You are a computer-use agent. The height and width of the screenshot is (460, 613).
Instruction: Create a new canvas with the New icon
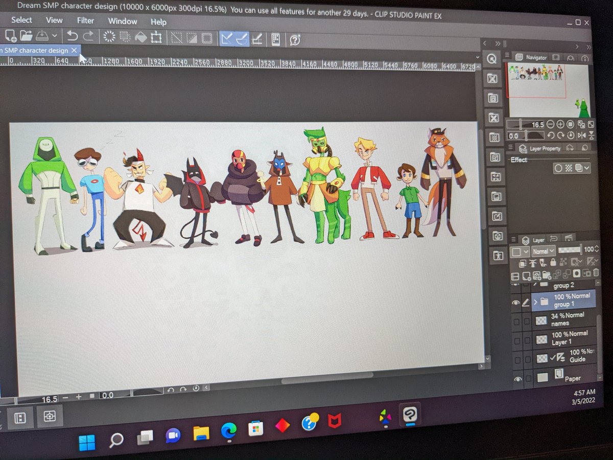point(10,36)
